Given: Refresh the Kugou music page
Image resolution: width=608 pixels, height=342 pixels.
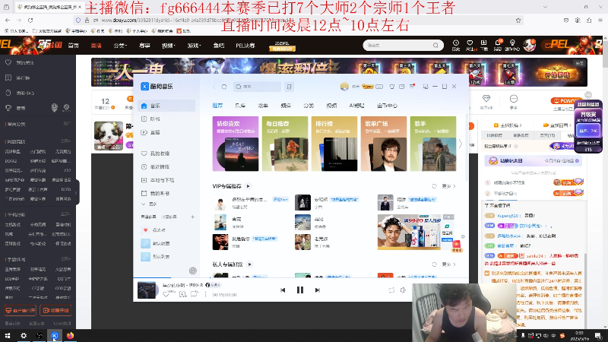Looking at the screenshot, I should [x=224, y=87].
